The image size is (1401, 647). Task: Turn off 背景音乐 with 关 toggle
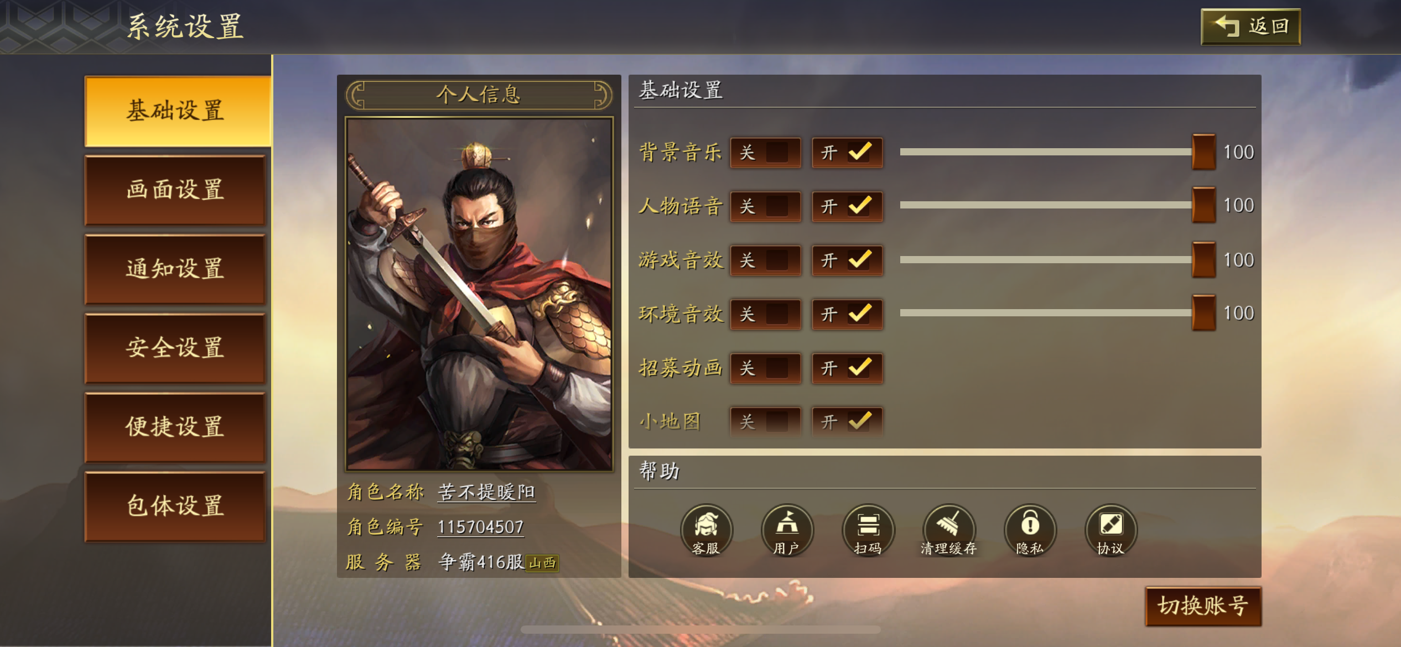click(x=765, y=153)
